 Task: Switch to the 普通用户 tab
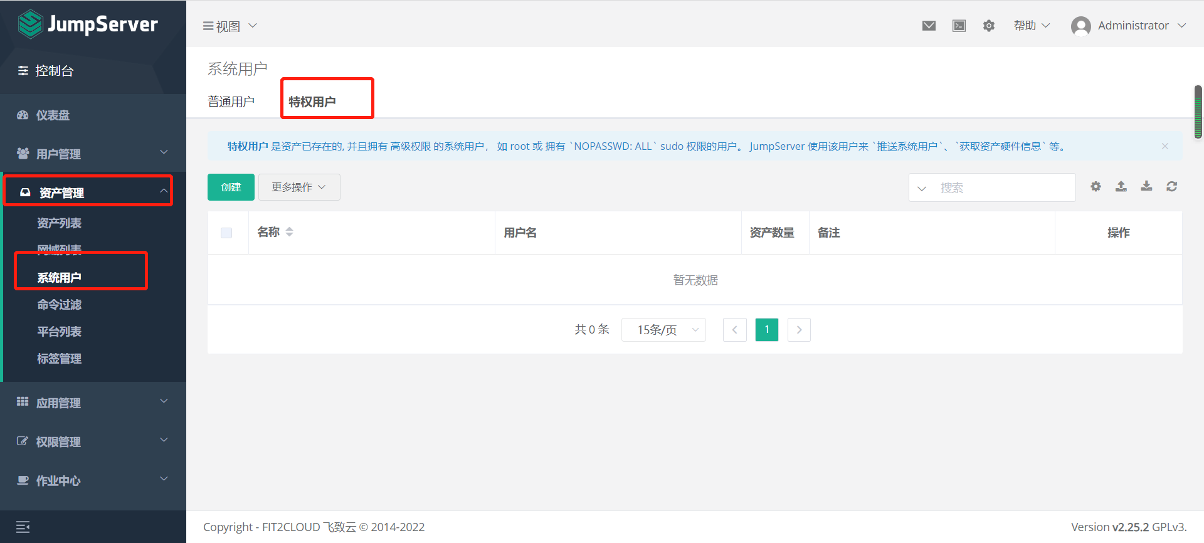(231, 102)
